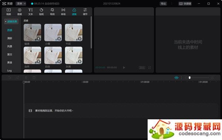Preview the 午后 filter thumbnail

[x=74, y=33]
